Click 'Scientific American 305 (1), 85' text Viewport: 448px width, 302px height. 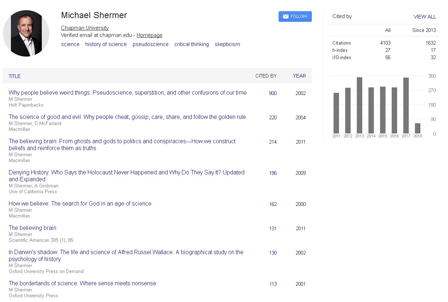pos(41,240)
